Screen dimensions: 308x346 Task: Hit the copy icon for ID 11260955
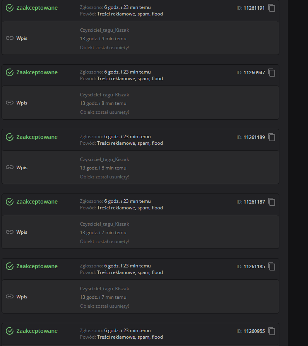point(272,331)
